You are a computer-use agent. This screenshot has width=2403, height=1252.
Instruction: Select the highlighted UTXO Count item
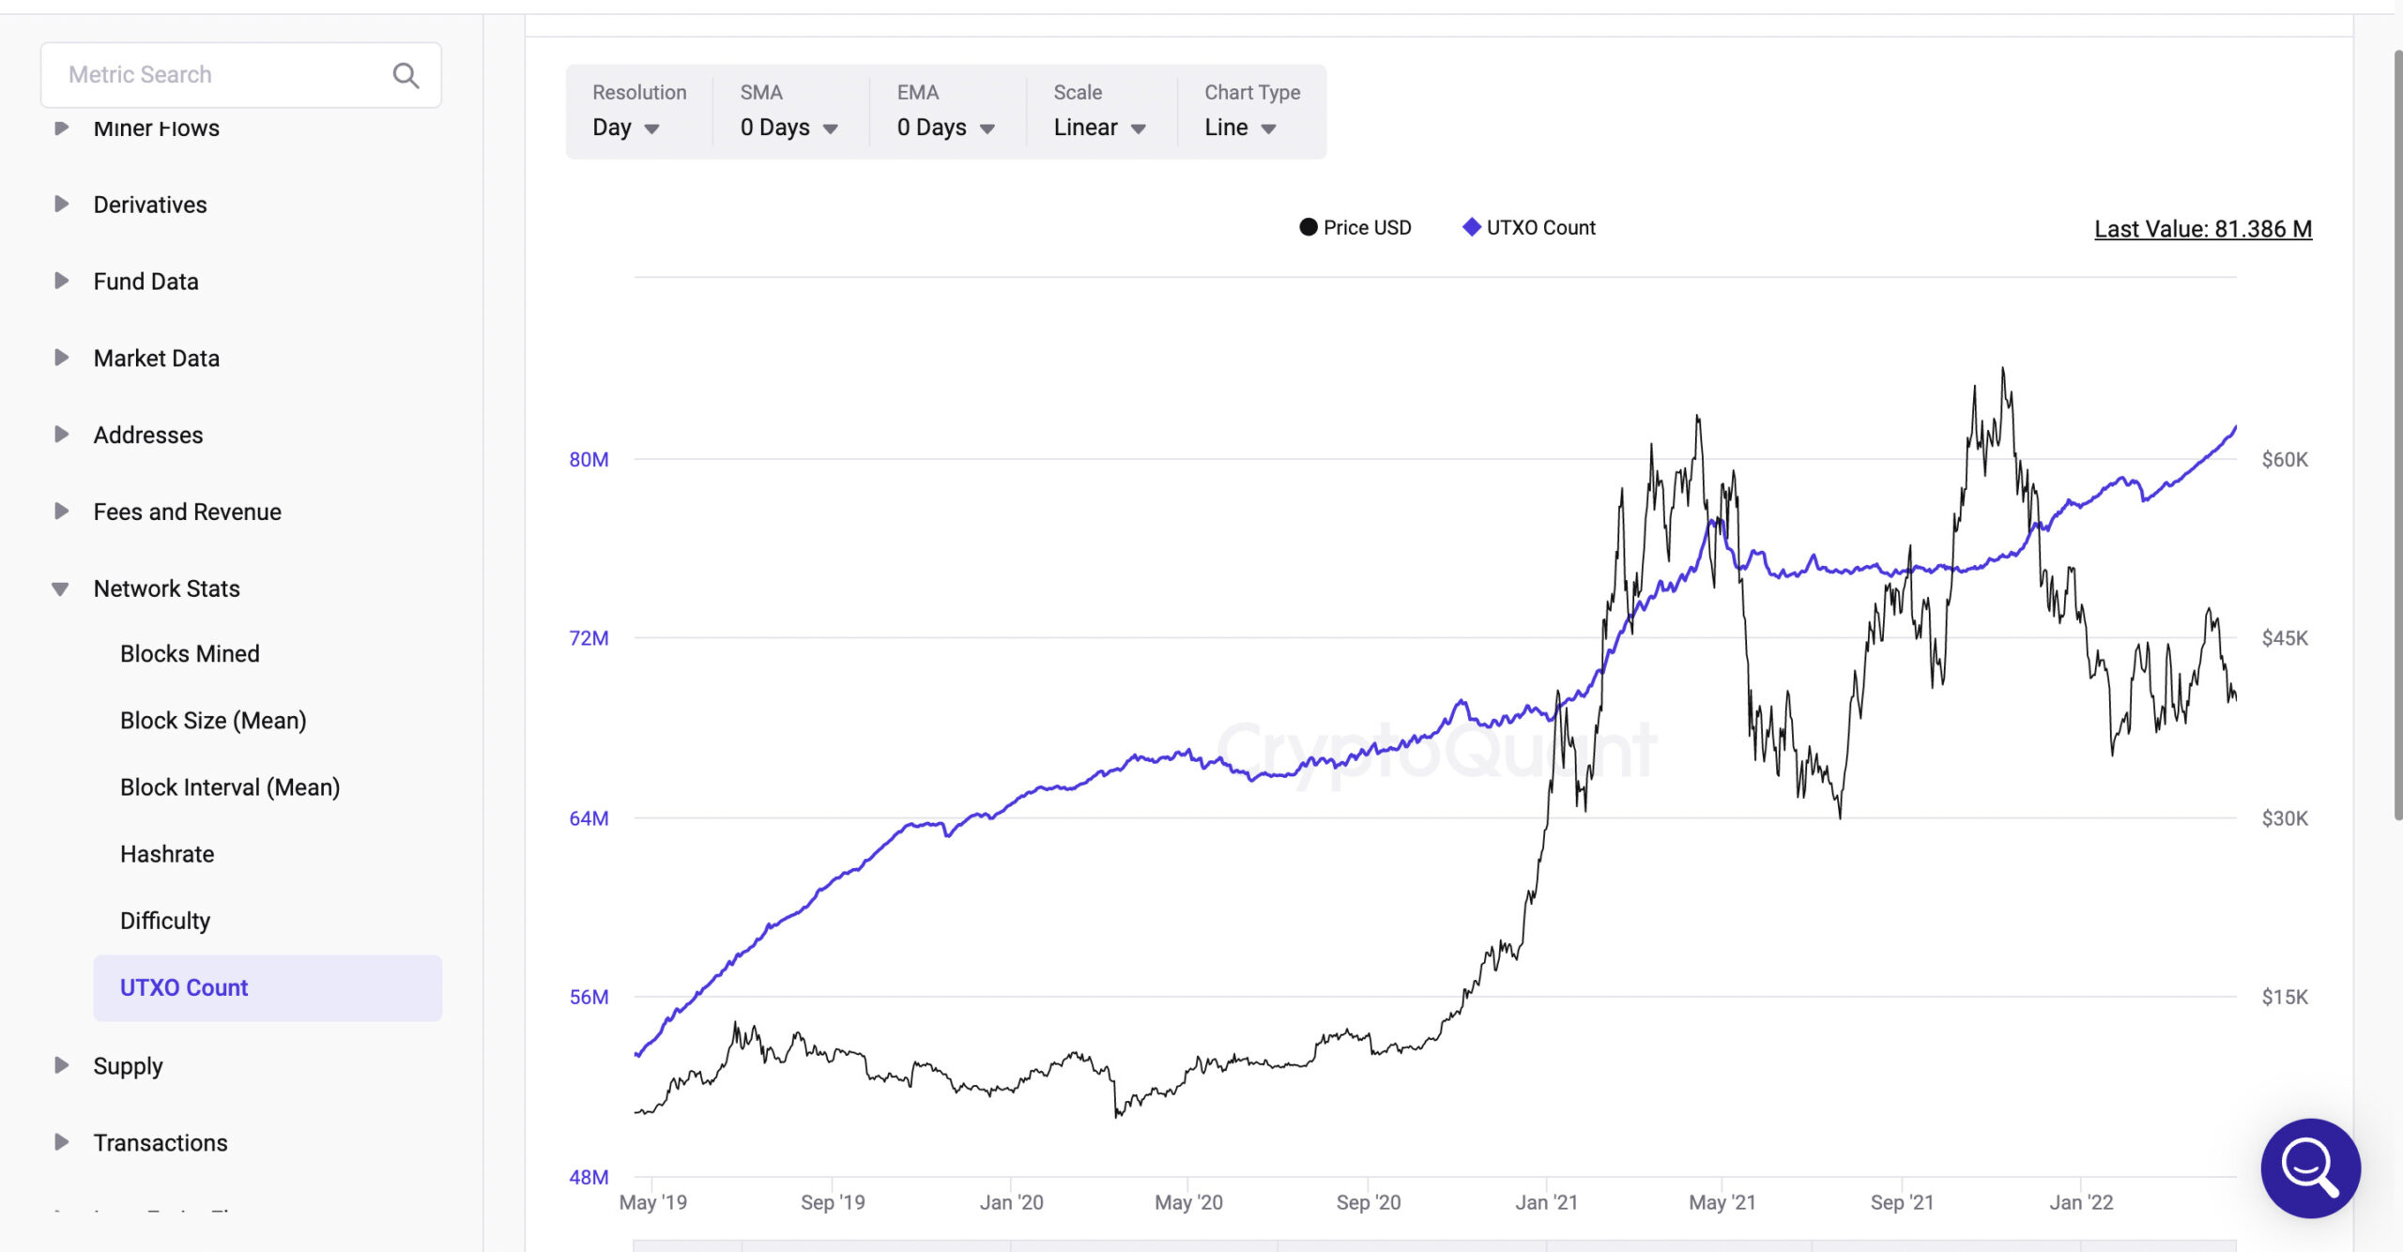(268, 988)
